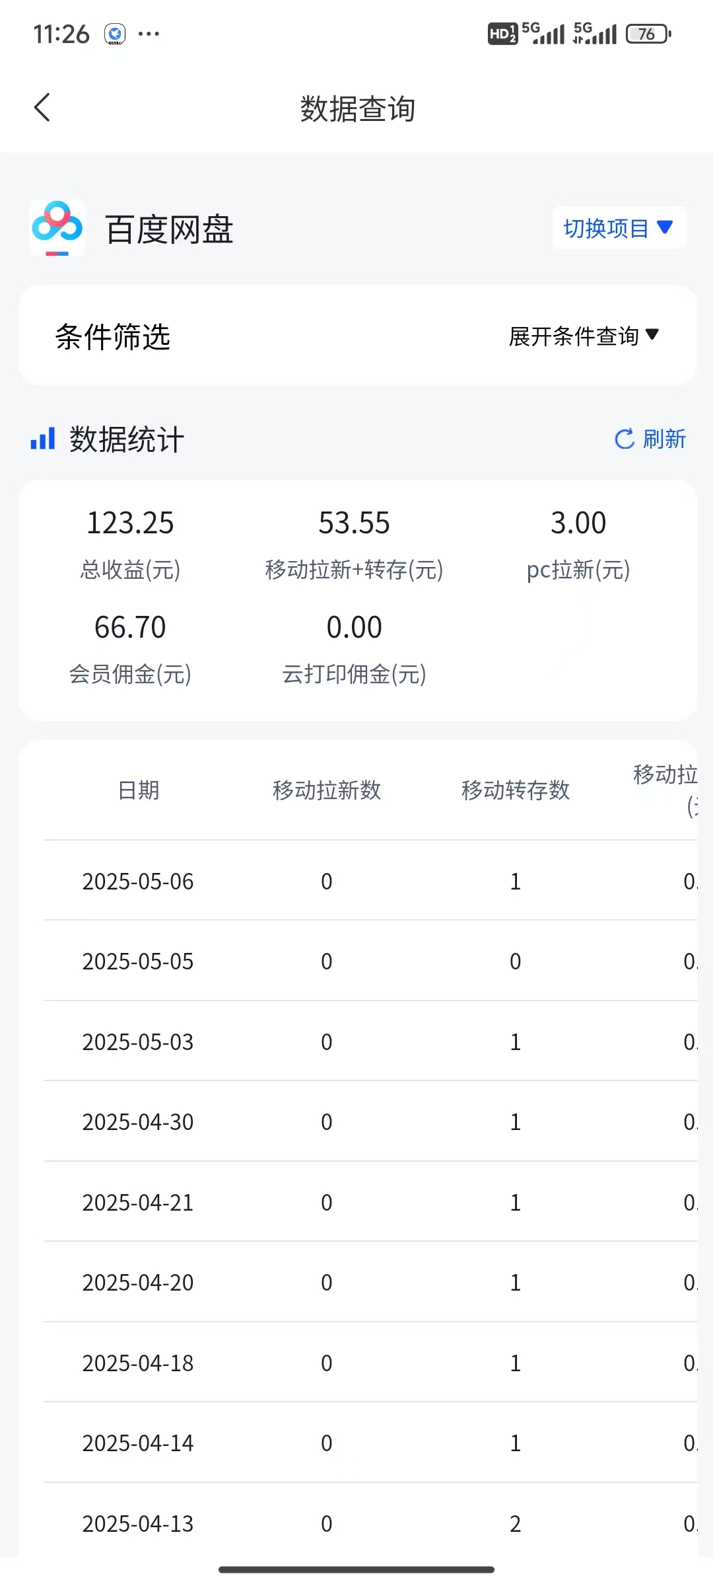The width and height of the screenshot is (713, 1586).
Task: Tap the battery indicator in status bar
Action: 648,34
